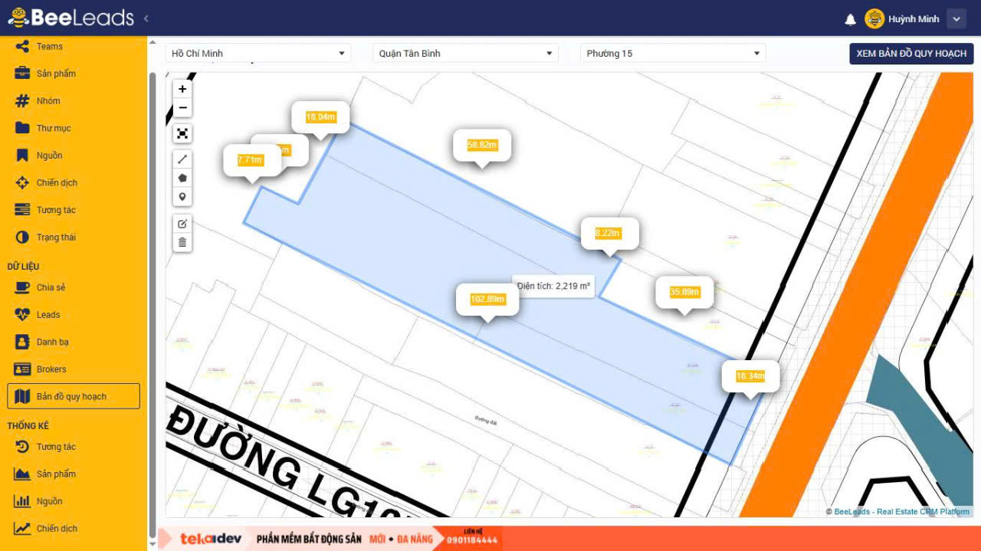
Task: Open the Quận Tân Bình district dropdown
Action: pyautogui.click(x=465, y=54)
